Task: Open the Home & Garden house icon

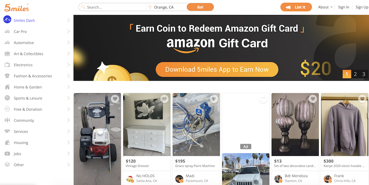Action: [7, 87]
